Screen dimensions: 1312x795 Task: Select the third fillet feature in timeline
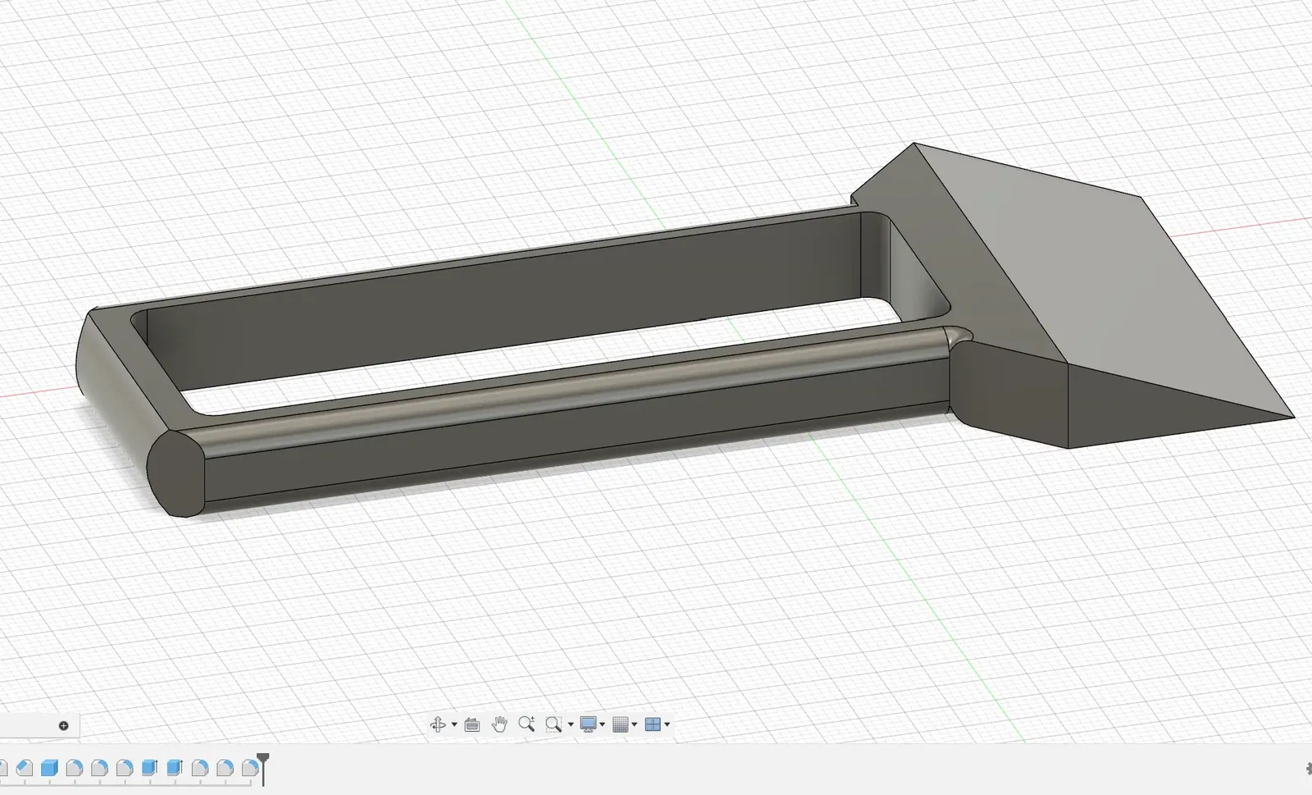click(125, 768)
